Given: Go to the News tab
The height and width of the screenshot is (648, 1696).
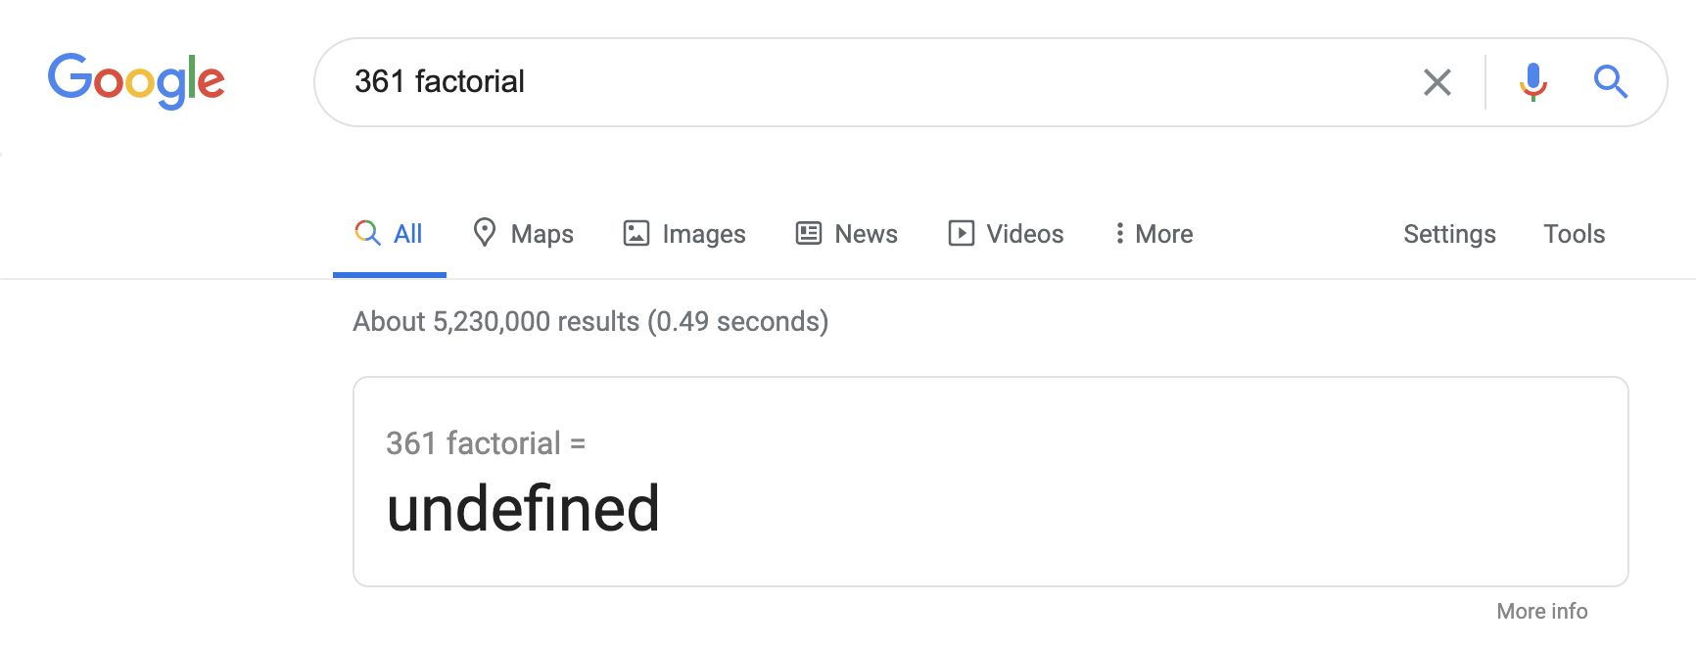Looking at the screenshot, I should click(x=847, y=234).
